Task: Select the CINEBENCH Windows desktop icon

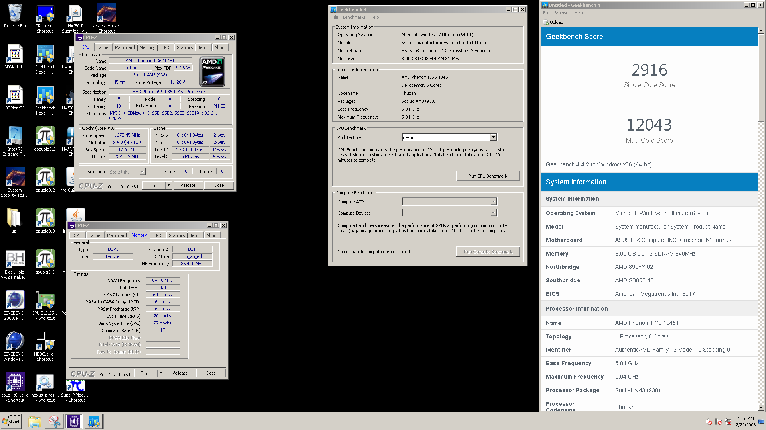Action: coord(15,346)
